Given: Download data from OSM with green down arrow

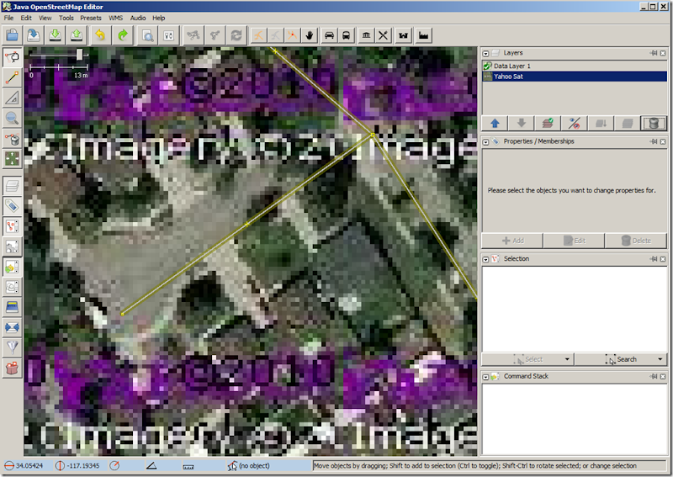Looking at the screenshot, I should [x=56, y=35].
